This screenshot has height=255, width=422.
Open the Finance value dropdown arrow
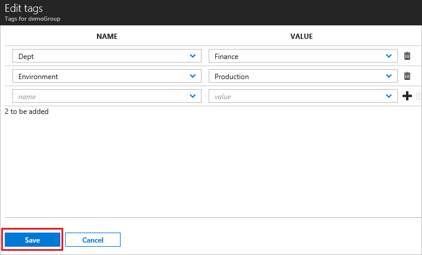point(389,56)
